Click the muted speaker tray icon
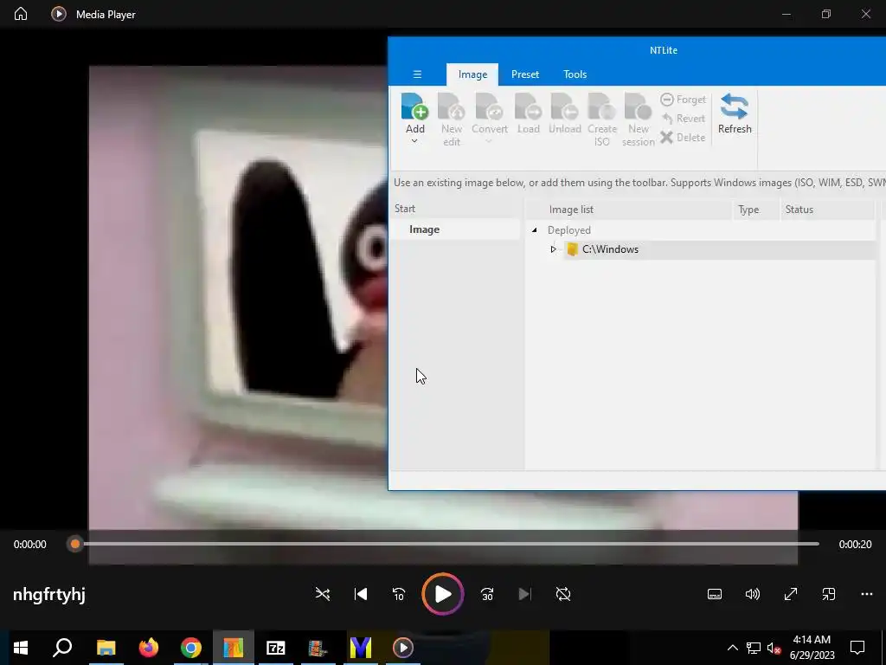The height and width of the screenshot is (665, 886). click(774, 648)
